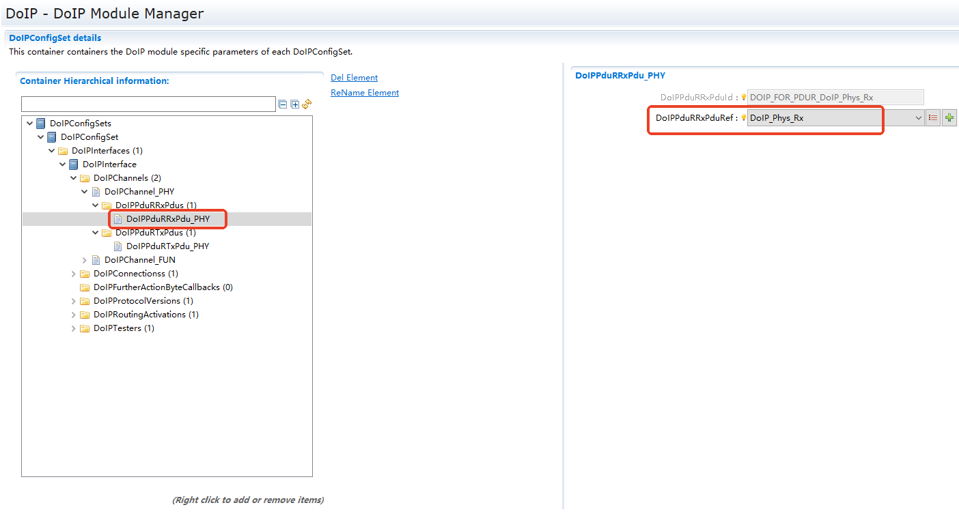Screen dimensions: 959x516
Task: Collapse the DoIPChannels folder
Action: [74, 178]
